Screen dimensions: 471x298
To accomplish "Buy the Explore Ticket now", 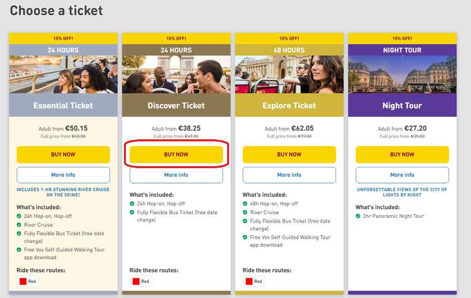I will tap(289, 154).
